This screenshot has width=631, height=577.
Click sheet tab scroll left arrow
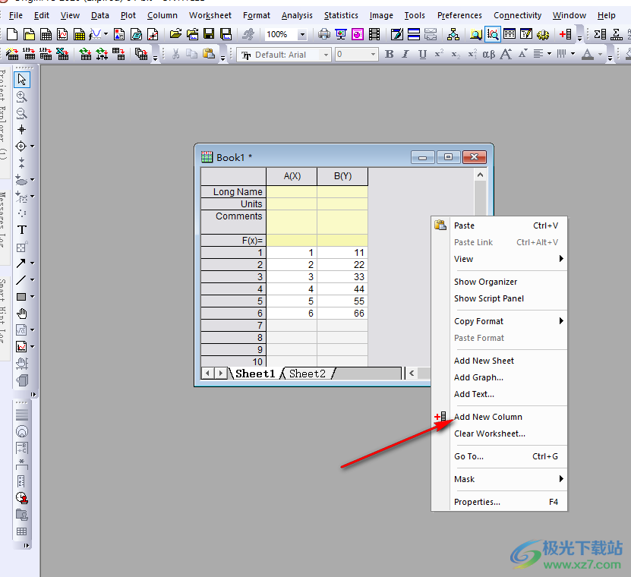207,374
